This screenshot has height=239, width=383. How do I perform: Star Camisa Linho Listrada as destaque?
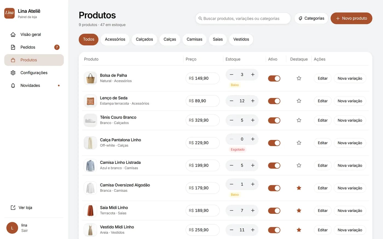click(x=299, y=165)
